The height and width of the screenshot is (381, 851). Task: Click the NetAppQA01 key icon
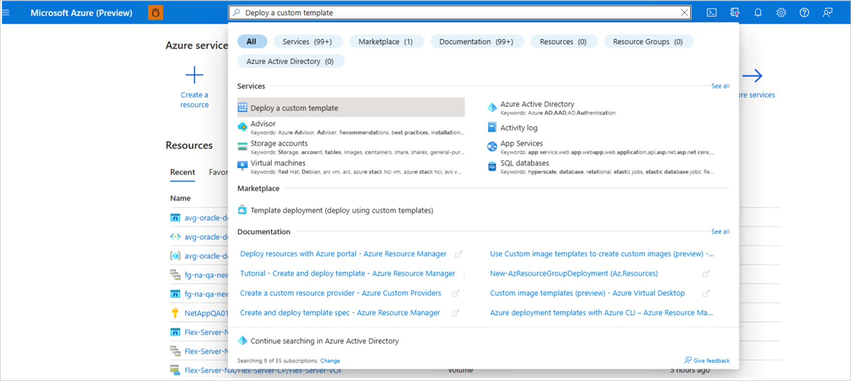pos(175,313)
